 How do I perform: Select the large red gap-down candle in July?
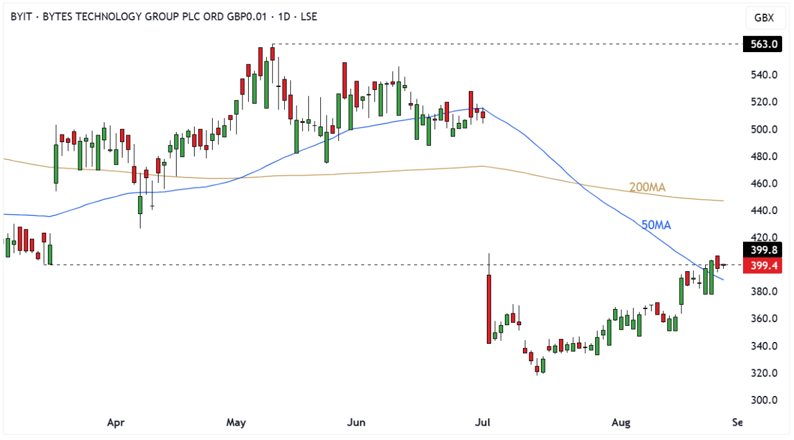tap(489, 308)
